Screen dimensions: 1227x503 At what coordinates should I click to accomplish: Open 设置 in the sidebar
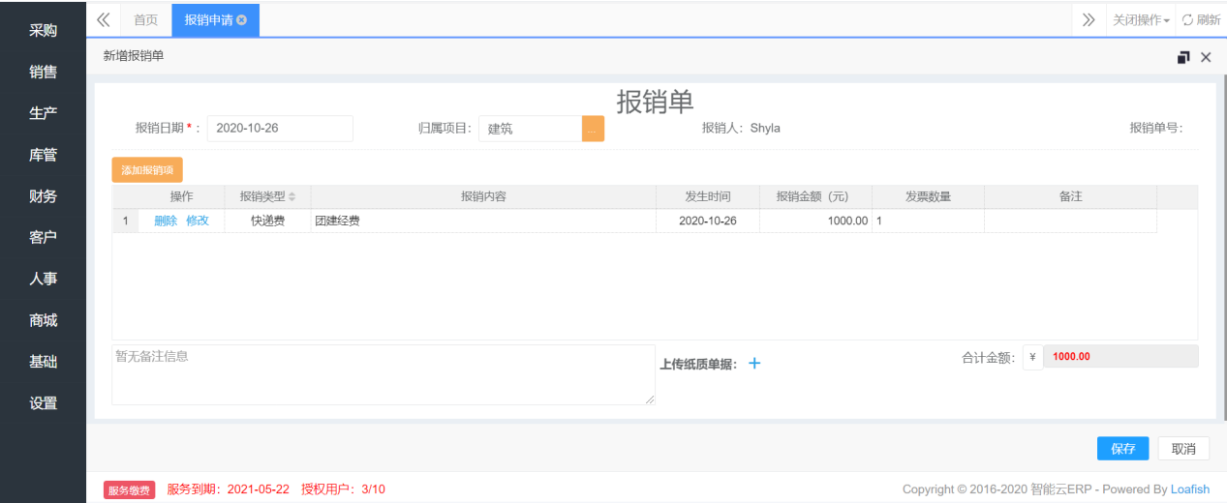[44, 403]
